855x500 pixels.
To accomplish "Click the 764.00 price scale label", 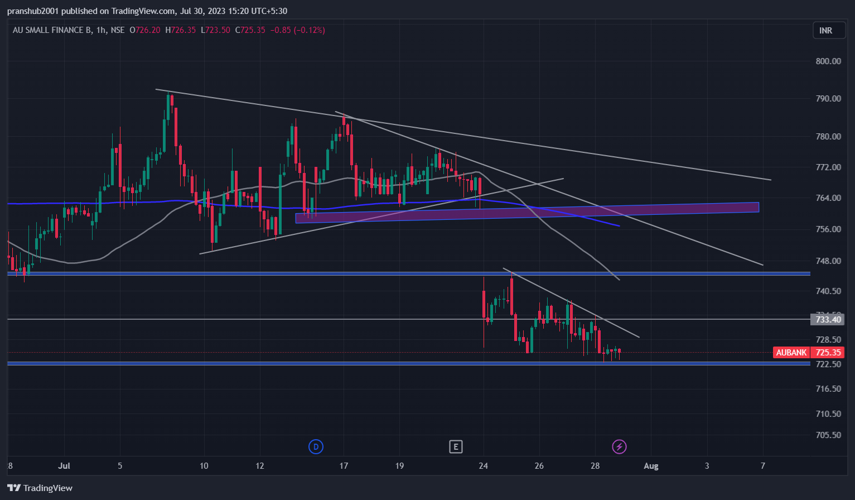I will (x=828, y=198).
